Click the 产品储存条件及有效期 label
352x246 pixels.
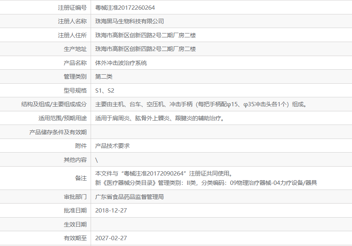click(58, 132)
